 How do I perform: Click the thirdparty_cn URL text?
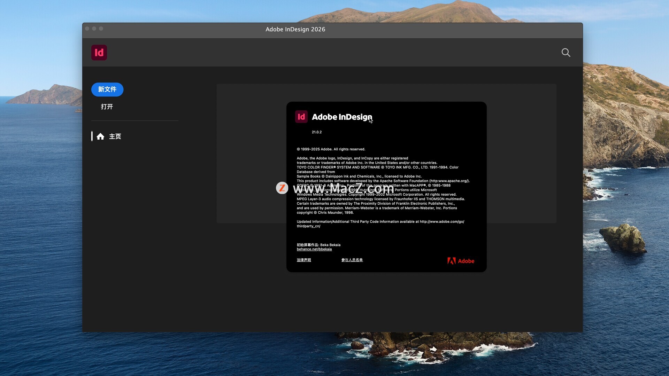308,226
